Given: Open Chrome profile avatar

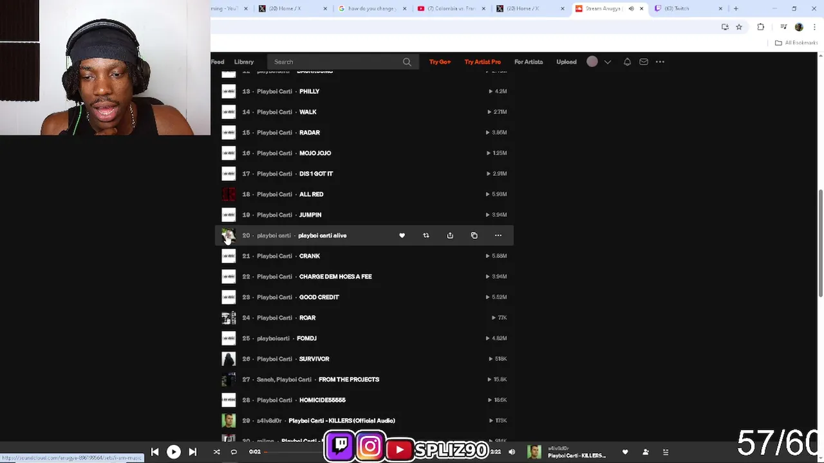Looking at the screenshot, I should [x=799, y=27].
